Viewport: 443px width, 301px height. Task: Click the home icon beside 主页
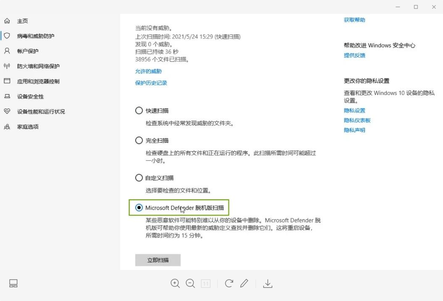coord(7,21)
